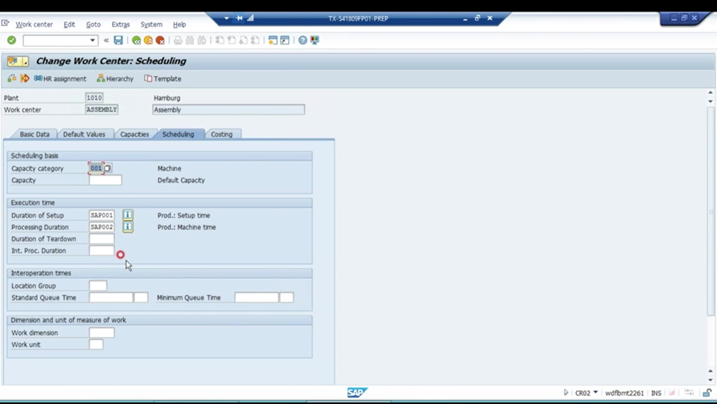The height and width of the screenshot is (404, 717).
Task: Show formula info for Processing Duration
Action: 128,227
